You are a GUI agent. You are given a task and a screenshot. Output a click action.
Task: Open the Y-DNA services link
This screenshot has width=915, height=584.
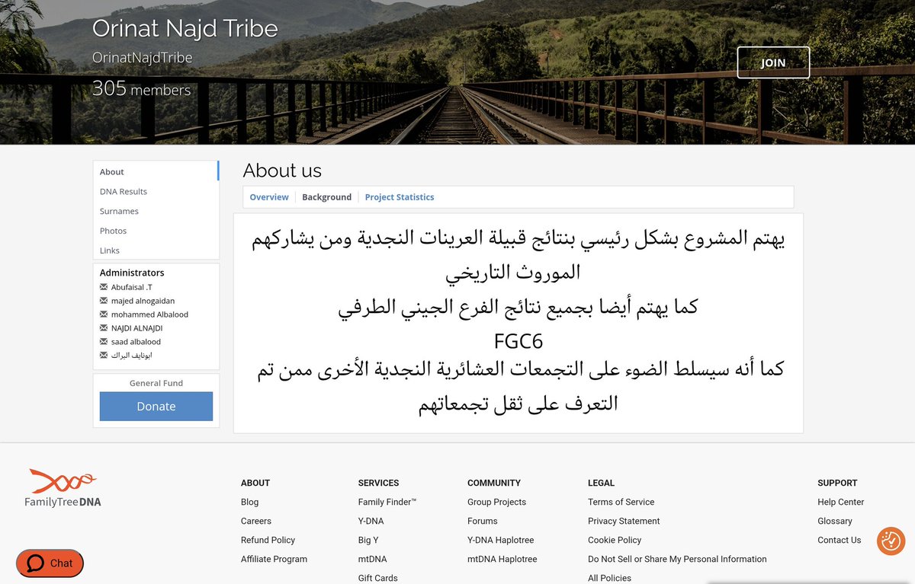click(371, 522)
